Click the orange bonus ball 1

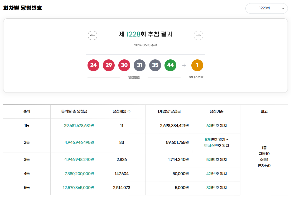(x=197, y=65)
